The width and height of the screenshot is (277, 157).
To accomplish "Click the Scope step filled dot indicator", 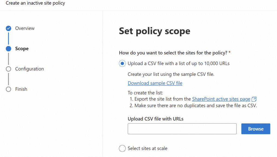I will click(8, 49).
